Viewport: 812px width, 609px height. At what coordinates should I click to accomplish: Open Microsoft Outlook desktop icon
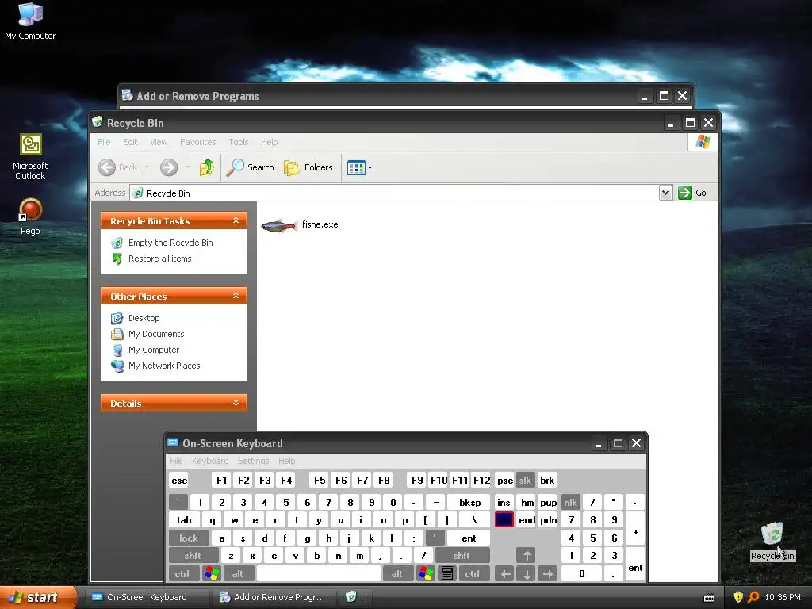[30, 157]
